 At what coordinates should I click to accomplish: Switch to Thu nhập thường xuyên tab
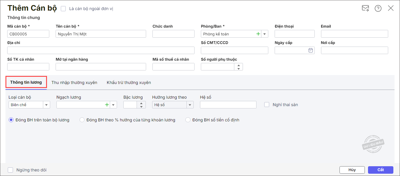[74, 83]
